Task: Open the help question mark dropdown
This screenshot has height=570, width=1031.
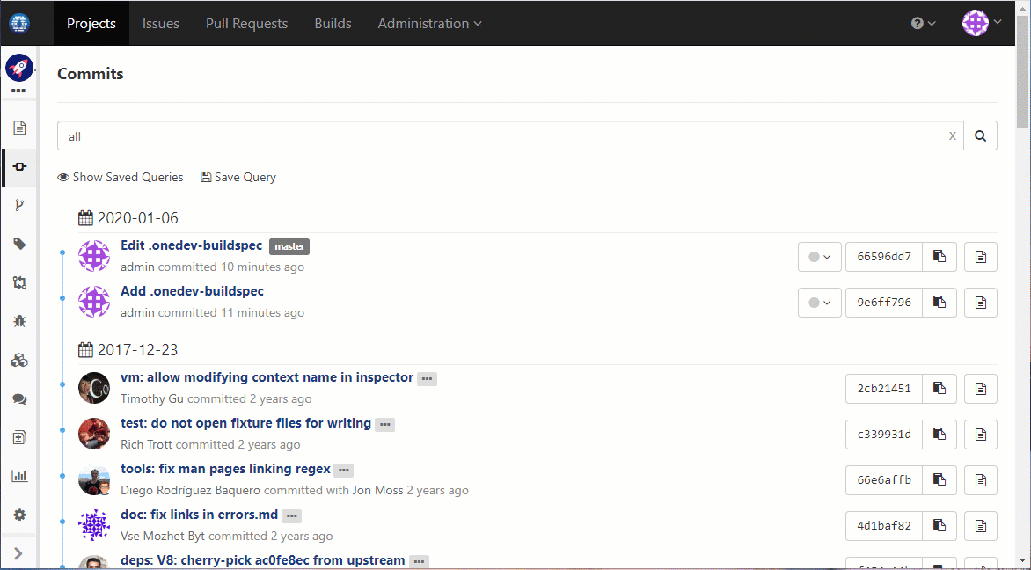Action: click(923, 23)
